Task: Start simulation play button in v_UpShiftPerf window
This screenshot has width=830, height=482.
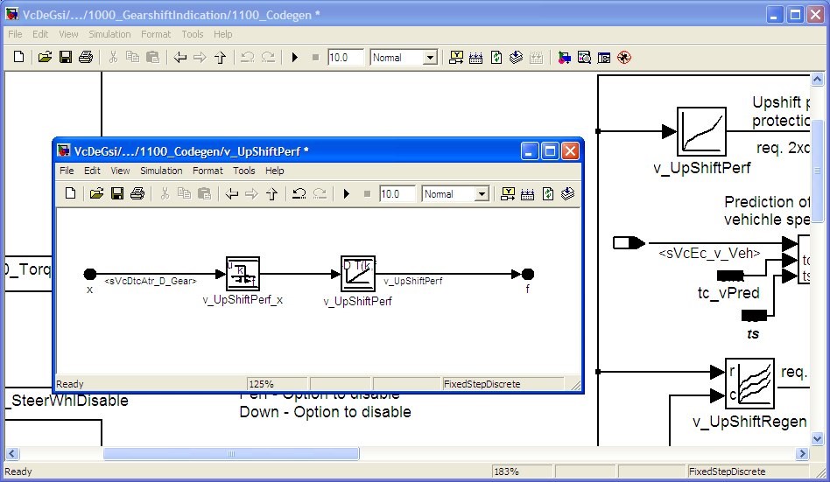Action: (347, 194)
